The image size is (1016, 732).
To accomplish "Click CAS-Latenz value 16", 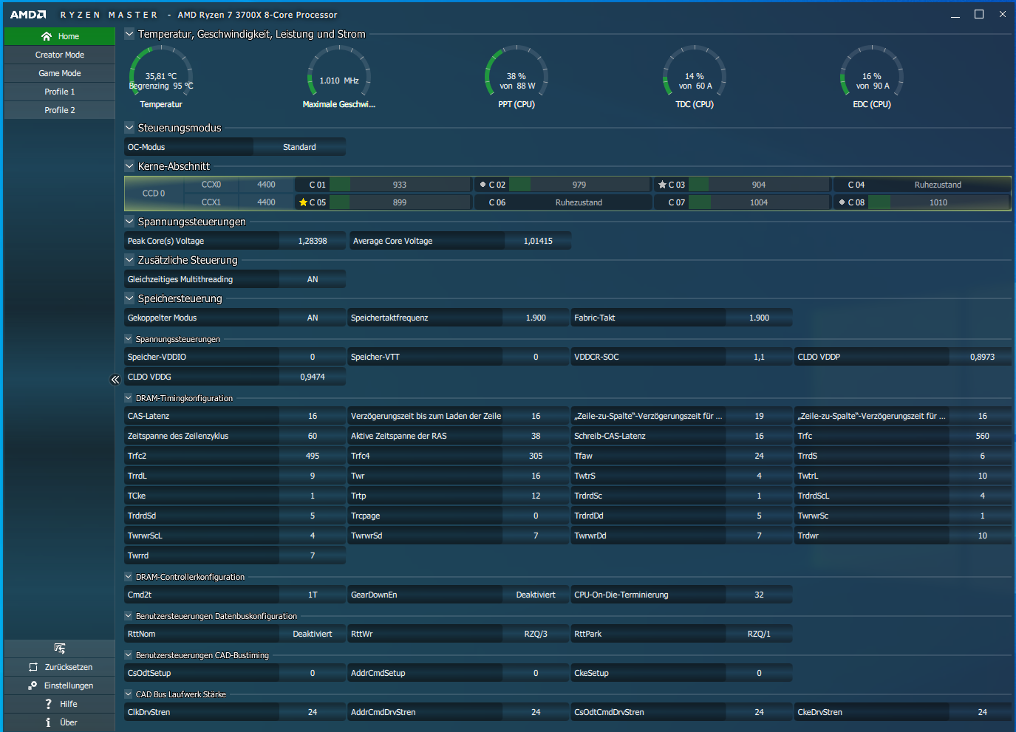I will click(313, 416).
